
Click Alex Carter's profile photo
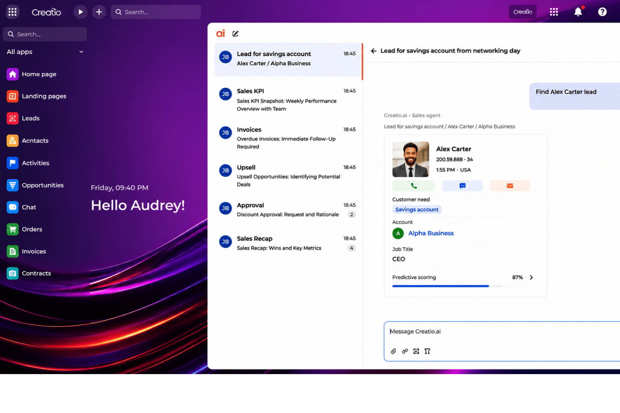411,159
